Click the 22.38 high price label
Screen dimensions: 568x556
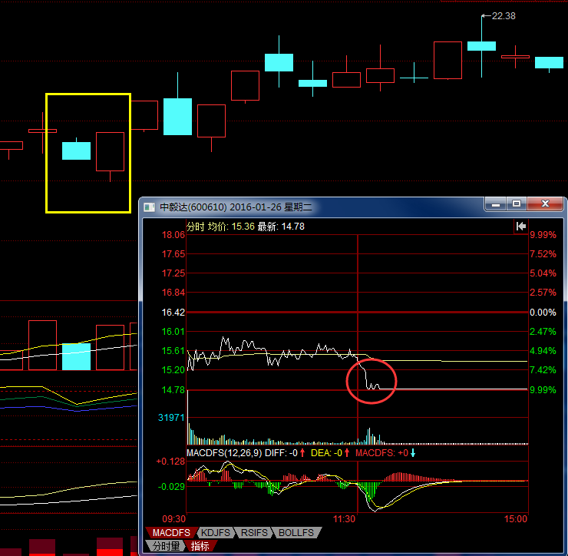(504, 16)
